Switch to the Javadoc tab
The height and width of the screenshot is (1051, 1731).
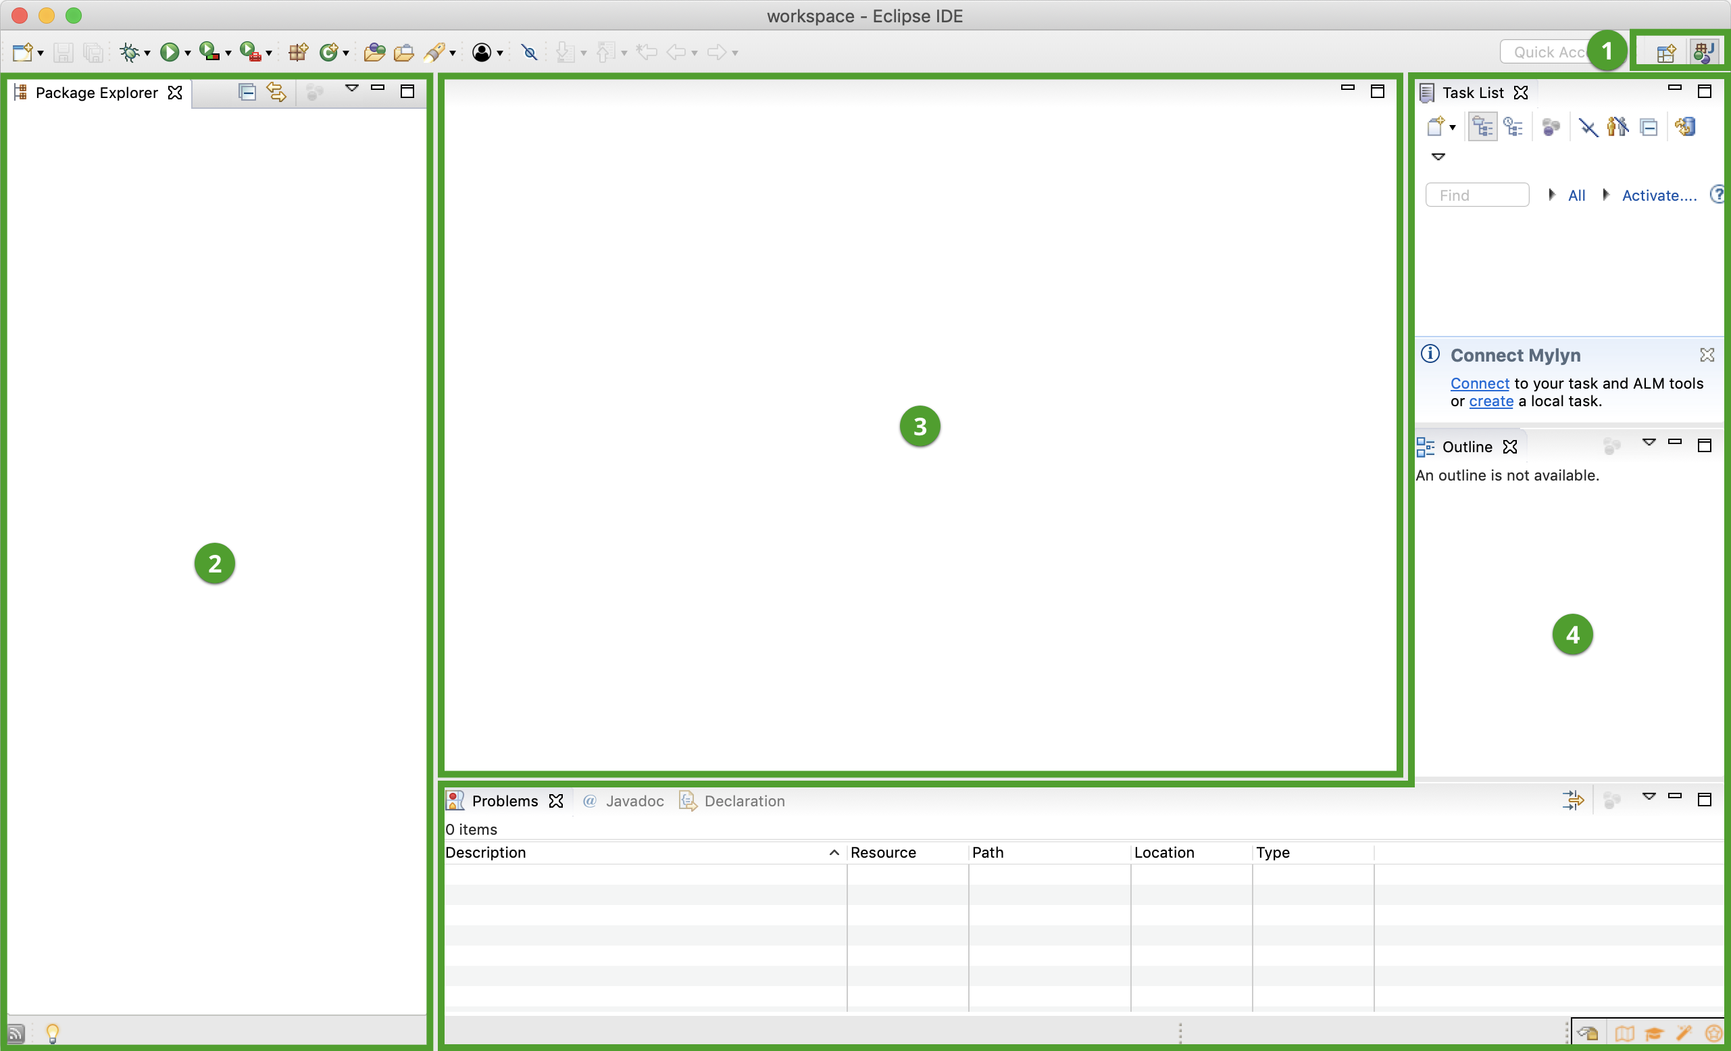click(x=633, y=801)
